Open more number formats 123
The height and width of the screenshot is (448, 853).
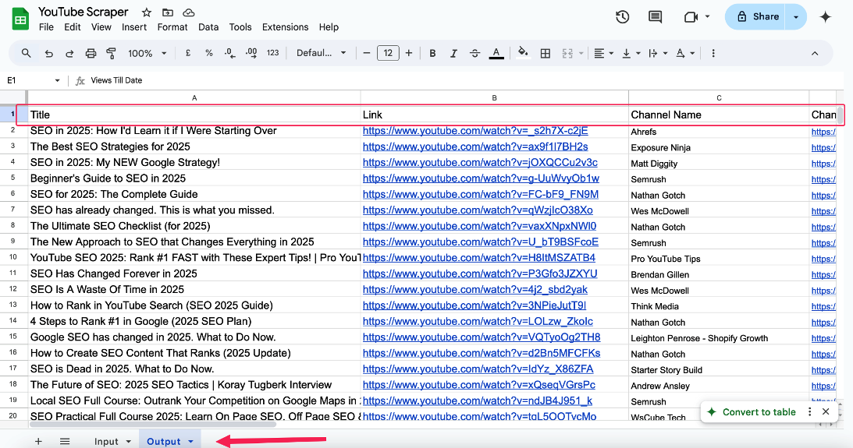272,53
